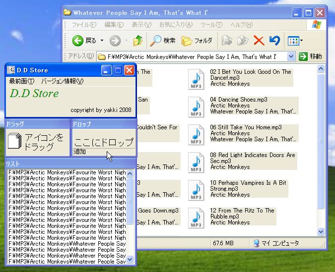Open the お気に入り(A) menu

pyautogui.click(x=176, y=25)
